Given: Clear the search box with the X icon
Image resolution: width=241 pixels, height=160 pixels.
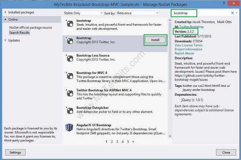Looking at the screenshot, I should click(x=232, y=13).
